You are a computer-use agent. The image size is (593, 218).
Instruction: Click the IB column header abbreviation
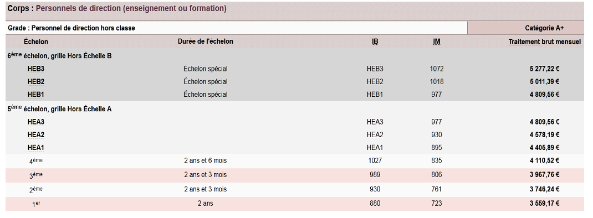(375, 41)
